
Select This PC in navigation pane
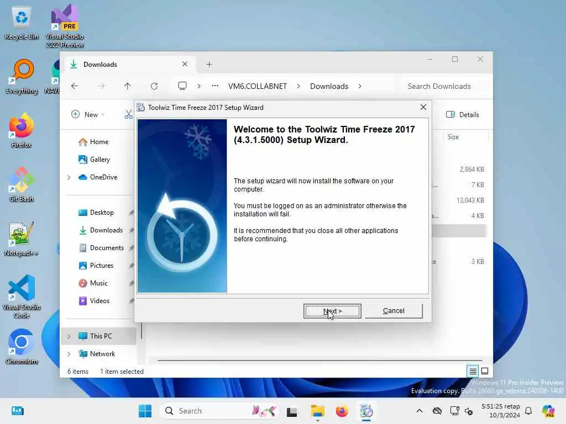pos(101,336)
